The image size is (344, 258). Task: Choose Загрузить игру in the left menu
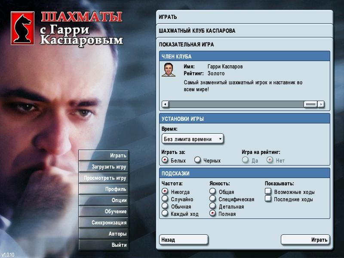click(x=104, y=167)
